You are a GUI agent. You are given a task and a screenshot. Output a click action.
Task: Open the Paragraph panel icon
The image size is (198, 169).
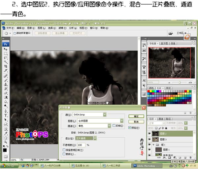[144, 86]
